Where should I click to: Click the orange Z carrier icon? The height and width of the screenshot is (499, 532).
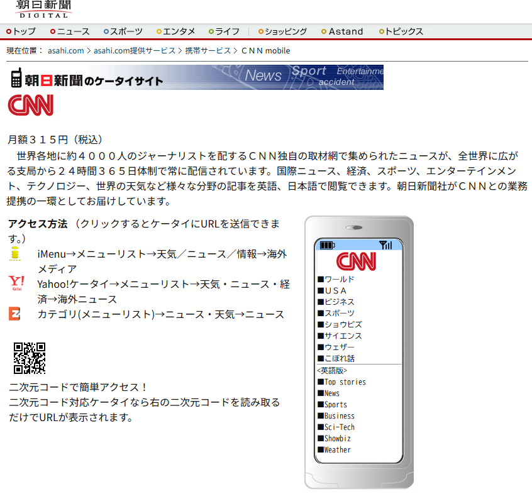pos(15,314)
